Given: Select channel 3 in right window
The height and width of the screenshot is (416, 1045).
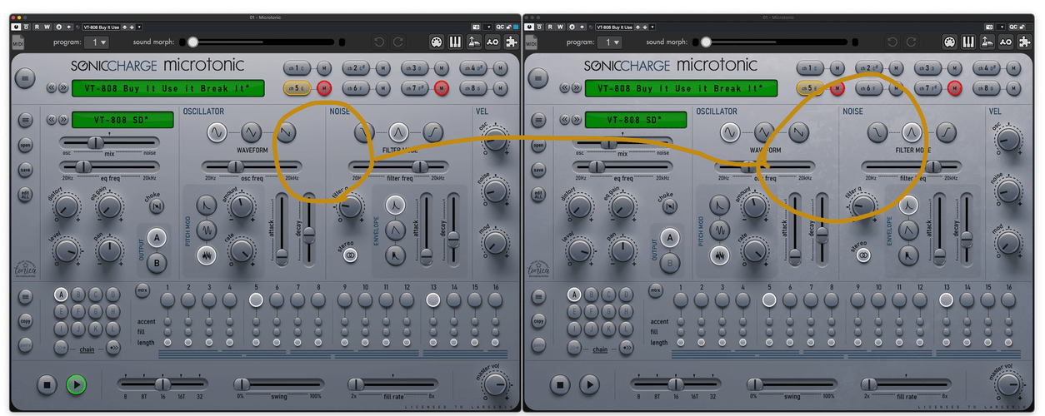Looking at the screenshot, I should click(927, 68).
